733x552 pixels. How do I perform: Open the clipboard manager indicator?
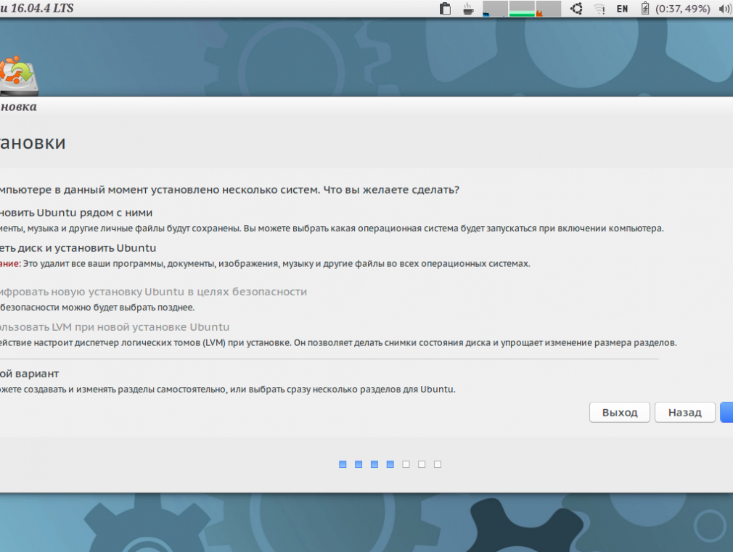click(445, 9)
